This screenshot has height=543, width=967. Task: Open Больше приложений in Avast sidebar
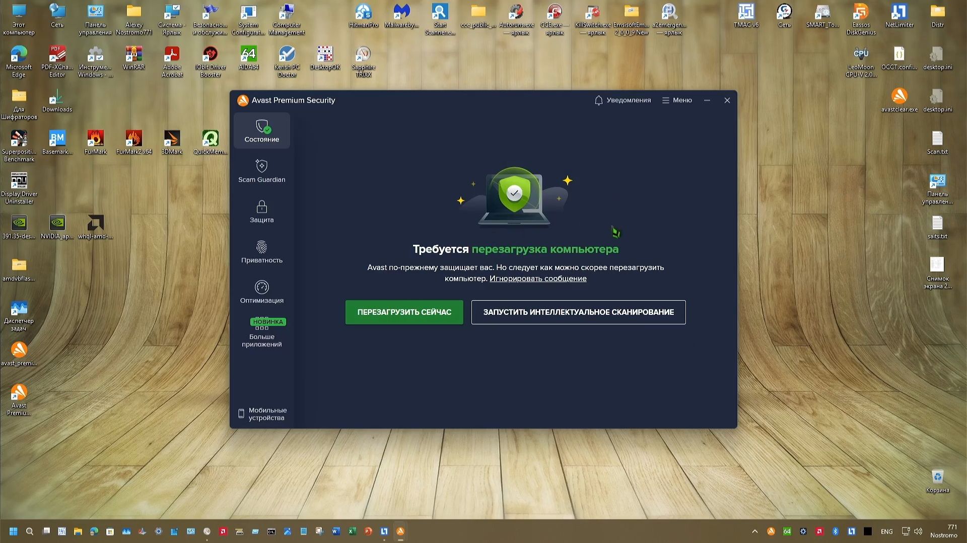click(261, 332)
